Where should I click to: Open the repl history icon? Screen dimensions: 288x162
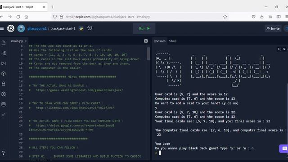pos(90,28)
